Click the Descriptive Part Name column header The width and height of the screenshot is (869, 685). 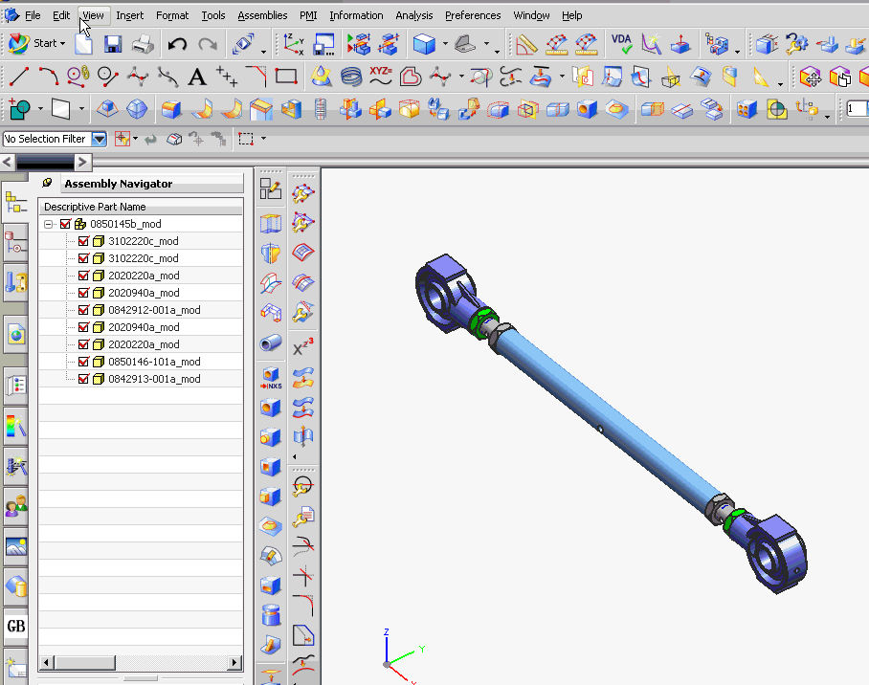(141, 207)
